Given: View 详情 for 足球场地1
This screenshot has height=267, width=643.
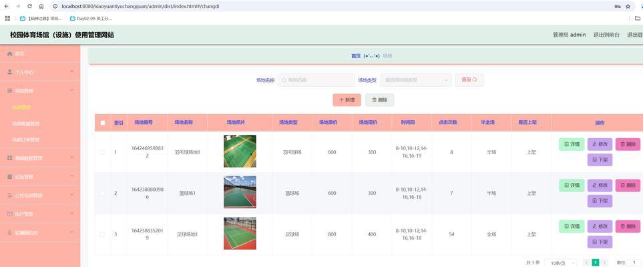Looking at the screenshot, I should 572,226.
